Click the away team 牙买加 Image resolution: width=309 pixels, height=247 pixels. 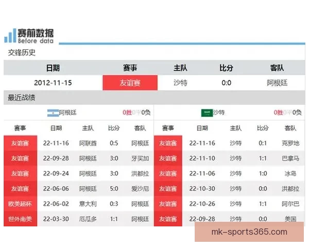coord(140,158)
